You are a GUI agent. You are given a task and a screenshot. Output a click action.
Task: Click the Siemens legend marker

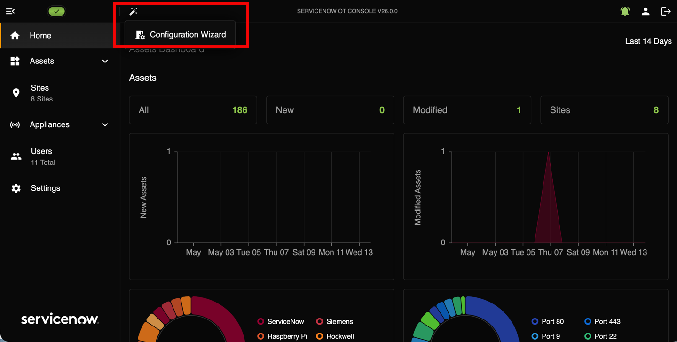pos(319,322)
